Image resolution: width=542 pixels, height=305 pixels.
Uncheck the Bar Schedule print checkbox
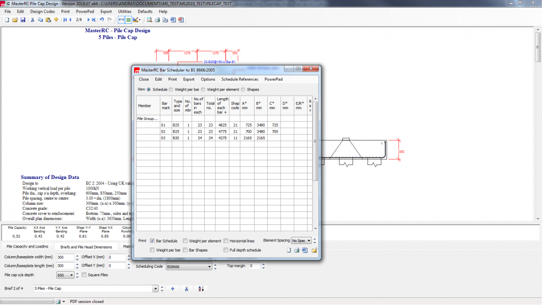[x=152, y=240]
